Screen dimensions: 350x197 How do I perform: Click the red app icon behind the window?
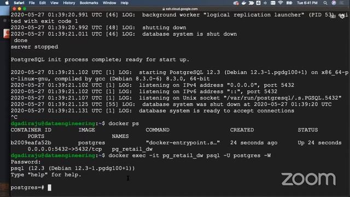coord(7,33)
